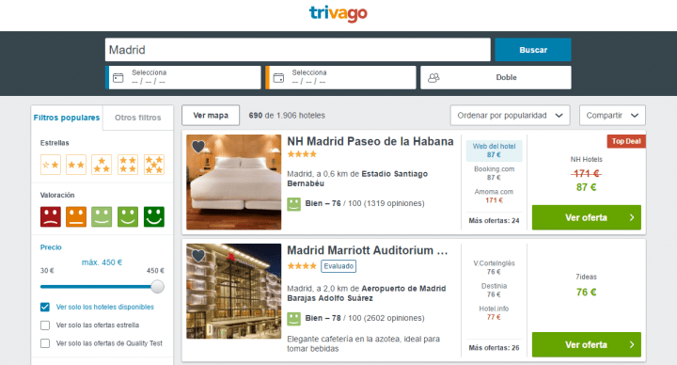
Task: Click rating smiley icon for NH Madrid
Action: click(x=294, y=204)
